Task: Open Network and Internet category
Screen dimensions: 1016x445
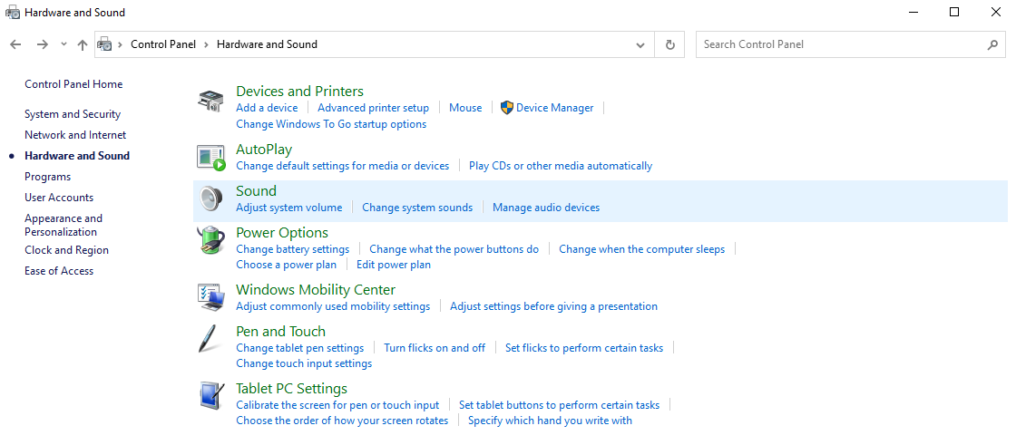Action: pos(75,135)
